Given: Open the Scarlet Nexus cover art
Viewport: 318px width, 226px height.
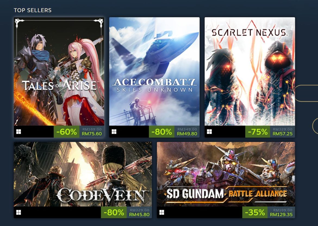Looking at the screenshot, I should tap(250, 72).
